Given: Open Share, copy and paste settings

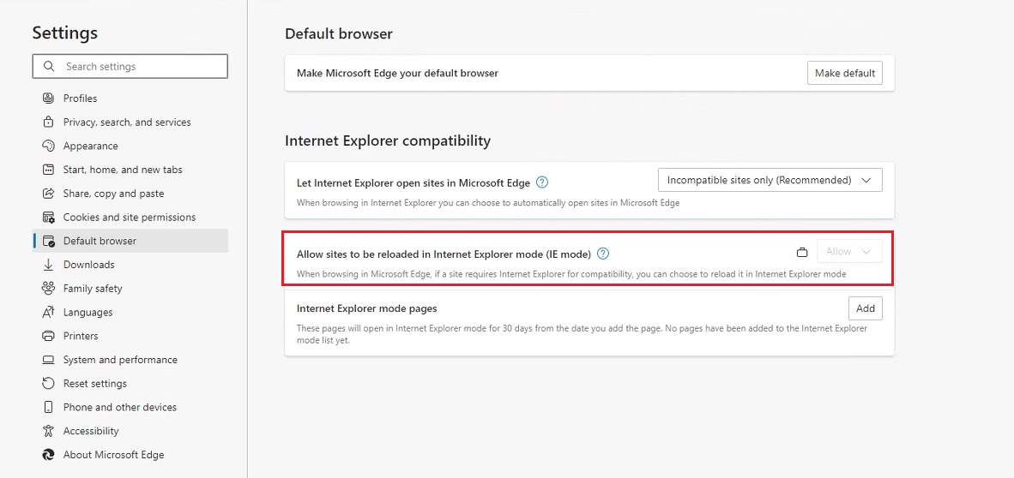Looking at the screenshot, I should coord(130,194).
